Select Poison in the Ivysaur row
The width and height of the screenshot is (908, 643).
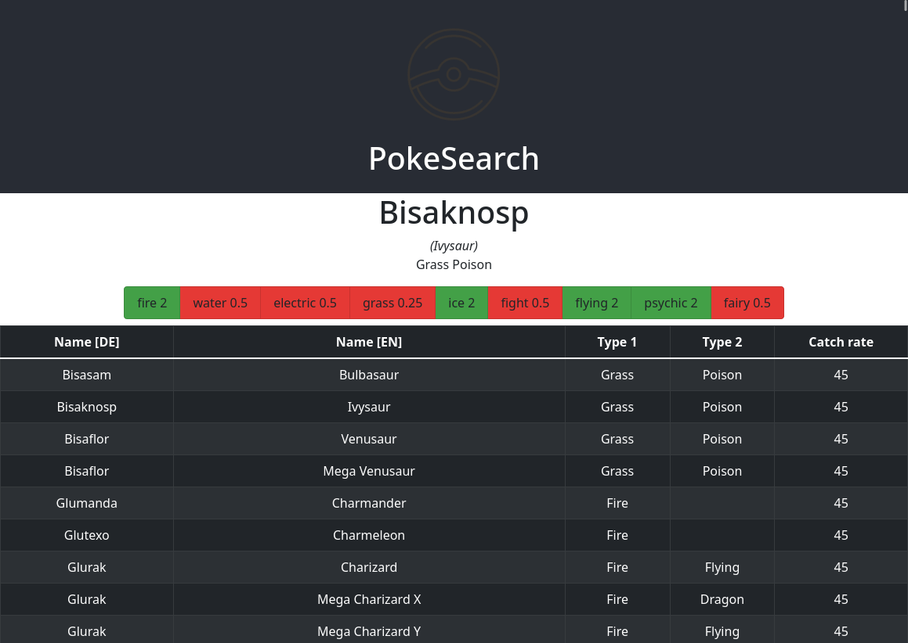click(722, 407)
